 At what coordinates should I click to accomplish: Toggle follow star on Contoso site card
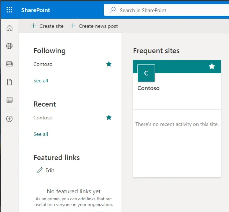coord(212,67)
